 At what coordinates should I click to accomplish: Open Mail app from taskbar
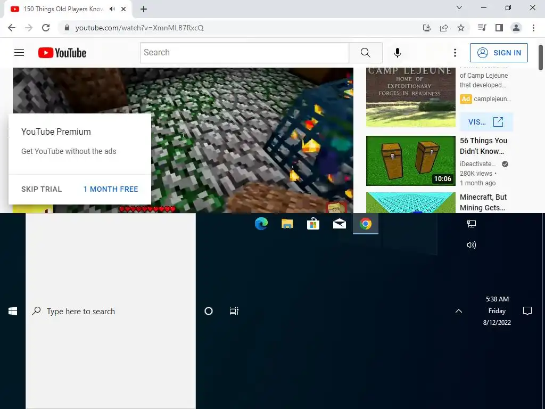coord(339,224)
